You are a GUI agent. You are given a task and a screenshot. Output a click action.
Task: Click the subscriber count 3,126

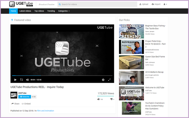tap(34, 97)
